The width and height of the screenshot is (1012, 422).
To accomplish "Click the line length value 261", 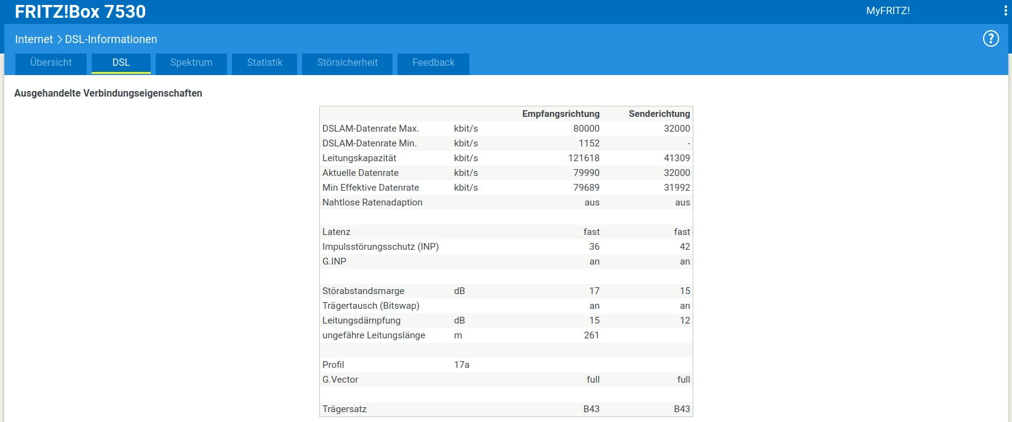I will pyautogui.click(x=592, y=335).
